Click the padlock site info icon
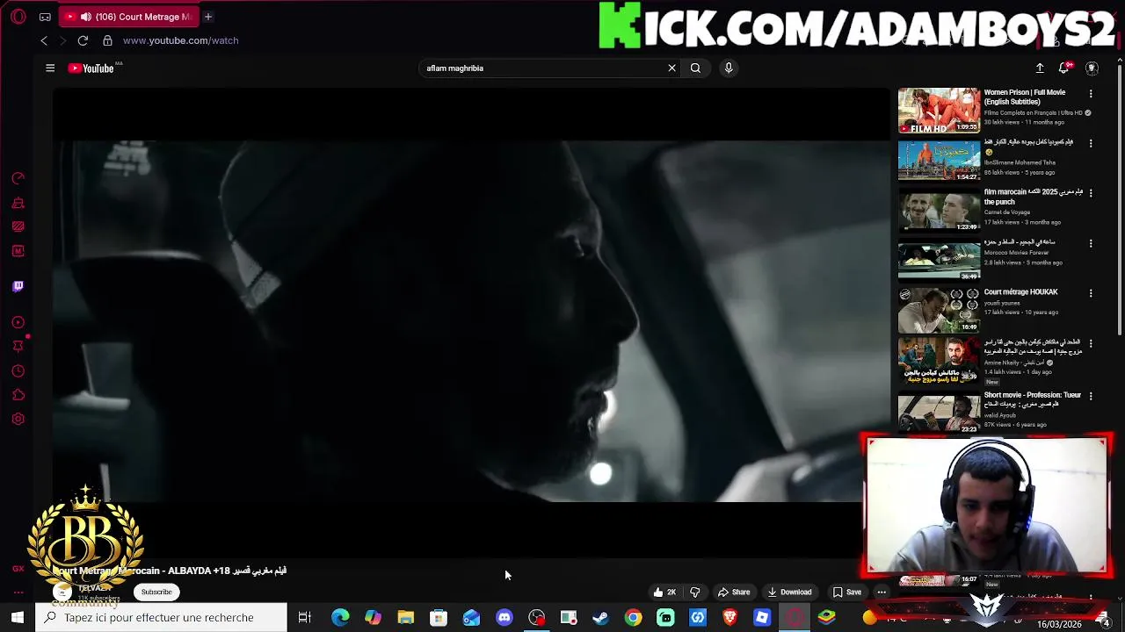1125x632 pixels. click(107, 40)
